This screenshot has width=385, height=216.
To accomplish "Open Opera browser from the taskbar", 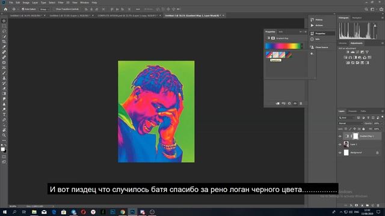I will pyautogui.click(x=83, y=212).
